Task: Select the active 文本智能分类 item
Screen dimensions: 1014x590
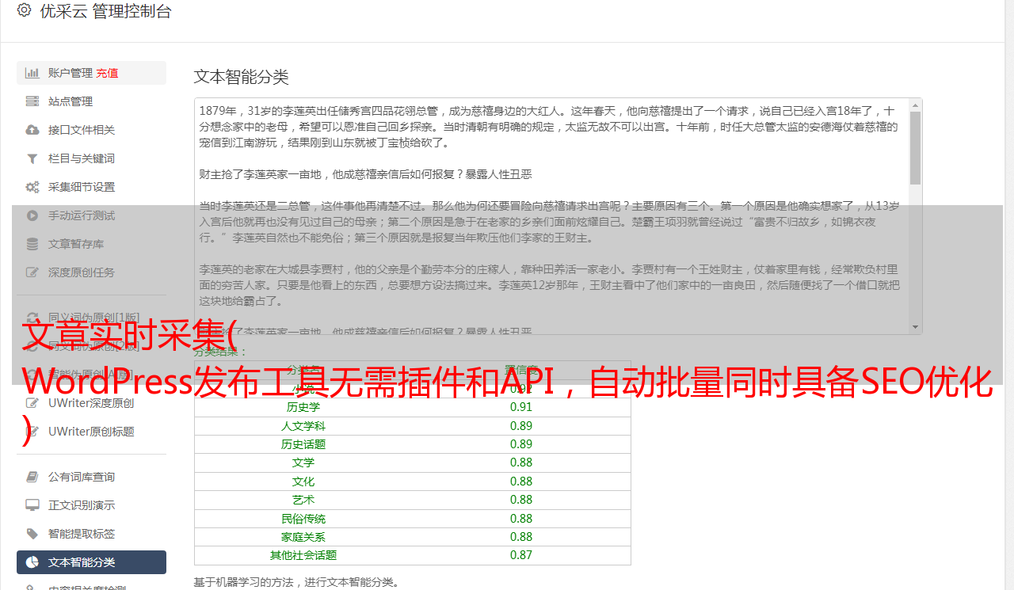Action: point(91,562)
